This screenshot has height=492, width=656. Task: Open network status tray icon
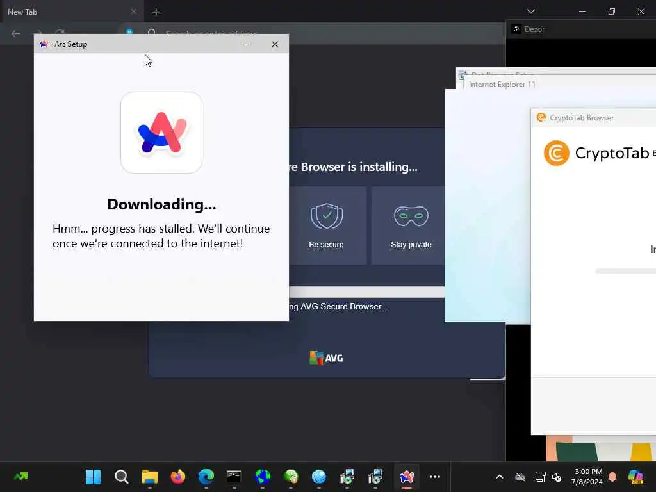point(540,477)
